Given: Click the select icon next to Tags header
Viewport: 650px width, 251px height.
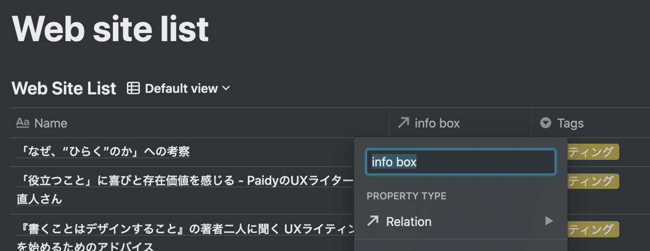Looking at the screenshot, I should point(545,123).
